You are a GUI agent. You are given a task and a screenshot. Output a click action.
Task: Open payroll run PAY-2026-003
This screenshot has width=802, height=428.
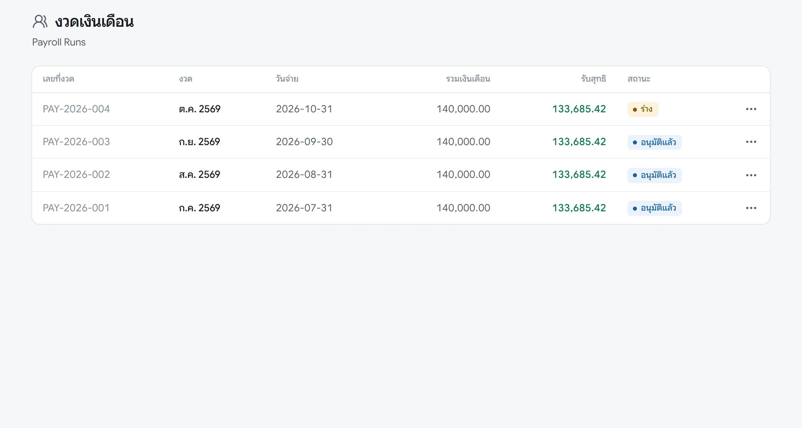[x=76, y=142]
